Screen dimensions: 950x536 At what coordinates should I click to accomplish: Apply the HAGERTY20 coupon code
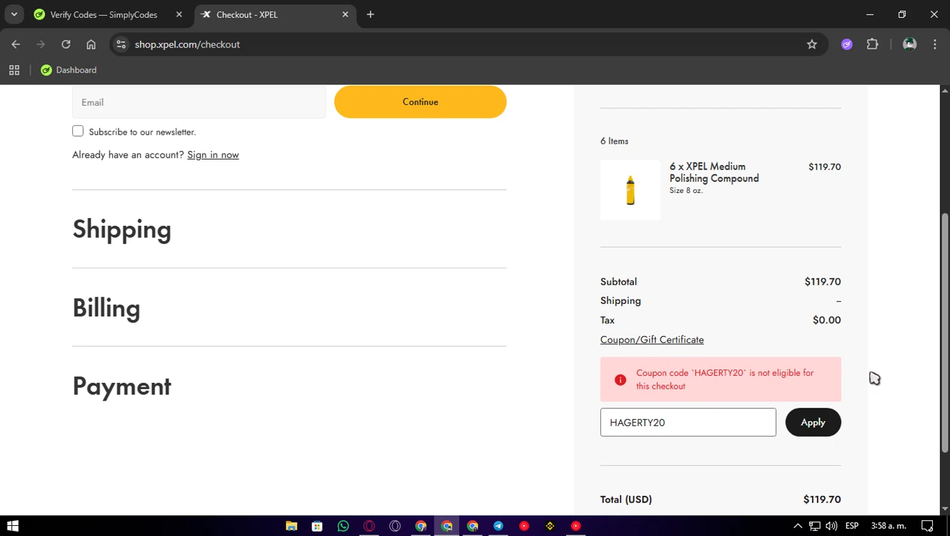[x=813, y=422]
